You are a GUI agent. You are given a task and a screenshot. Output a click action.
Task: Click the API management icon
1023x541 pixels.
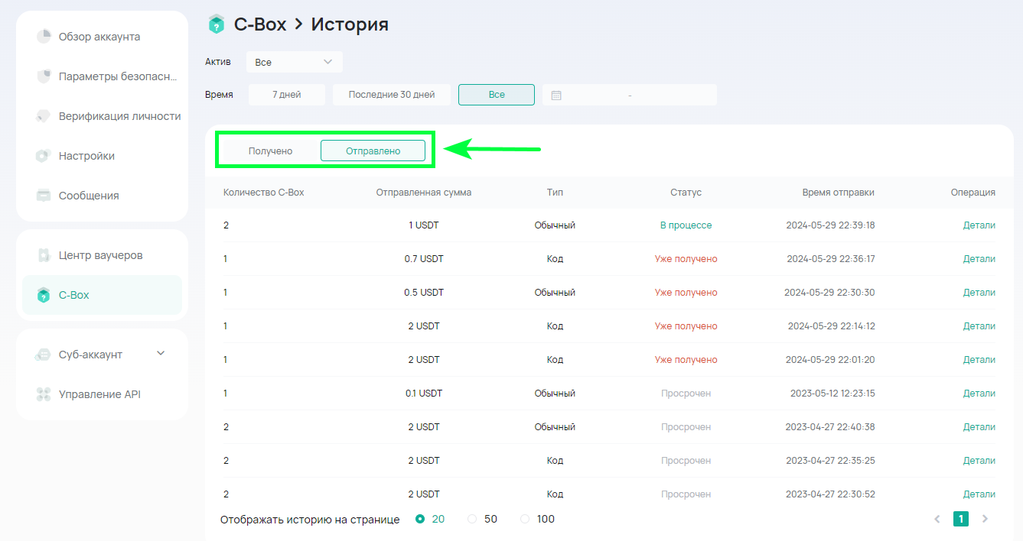tap(44, 394)
